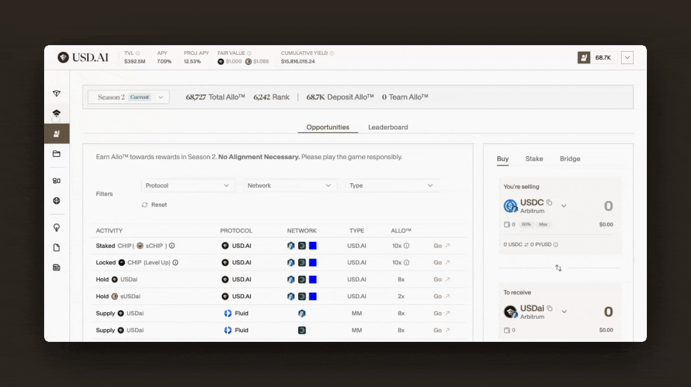Screen dimensions: 691x387
Task: Open the lightbulb icon in the sidebar
Action: click(57, 227)
